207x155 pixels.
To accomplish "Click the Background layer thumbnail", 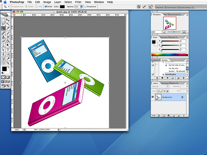I will point(158,97).
